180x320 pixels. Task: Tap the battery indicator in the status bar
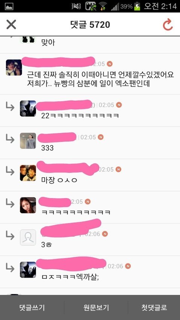coord(137,6)
